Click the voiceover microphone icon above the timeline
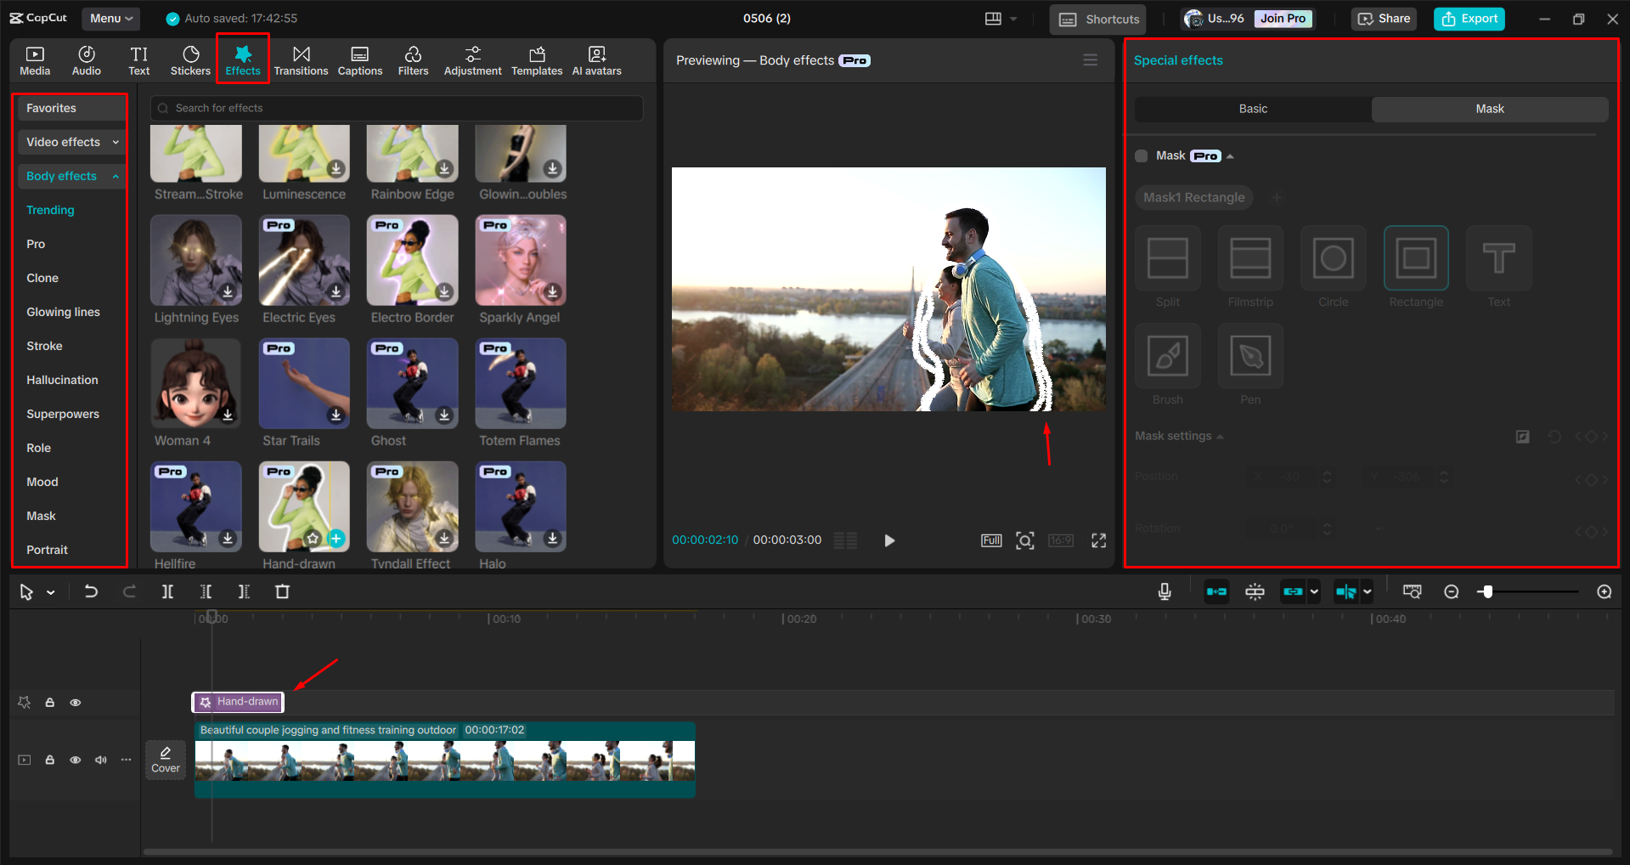This screenshot has height=865, width=1630. pyautogui.click(x=1164, y=591)
